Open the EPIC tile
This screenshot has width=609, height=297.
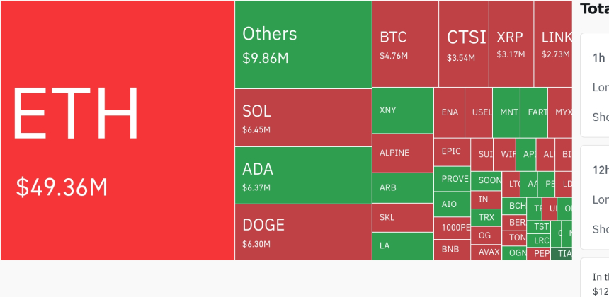[452, 152]
